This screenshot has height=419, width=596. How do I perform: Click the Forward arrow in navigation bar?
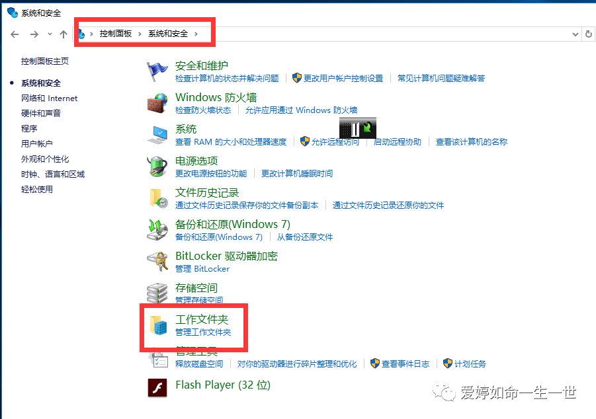point(34,34)
